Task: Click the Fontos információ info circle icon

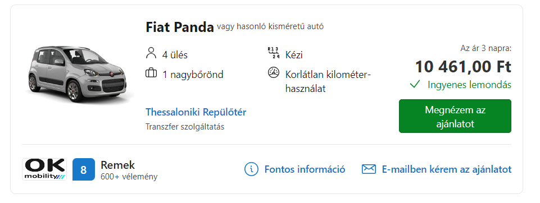Action: 251,169
